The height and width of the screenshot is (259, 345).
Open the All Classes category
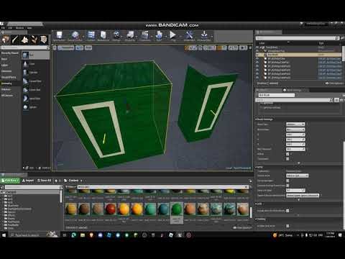(x=7, y=96)
